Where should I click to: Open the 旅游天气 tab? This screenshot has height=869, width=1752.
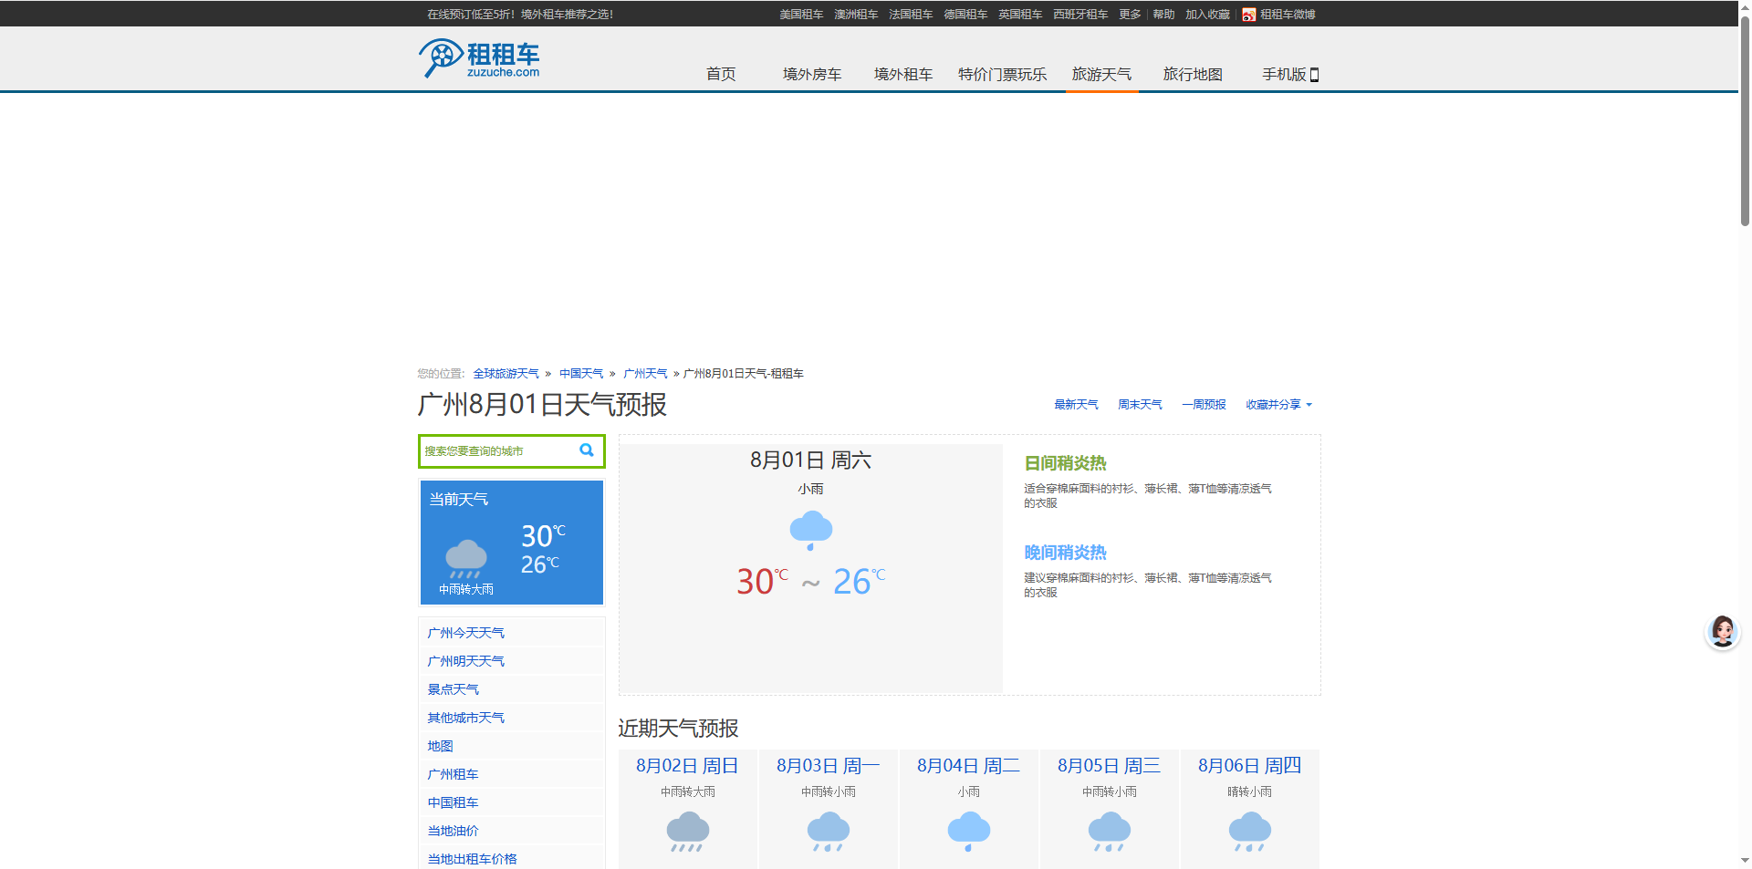[x=1101, y=74]
